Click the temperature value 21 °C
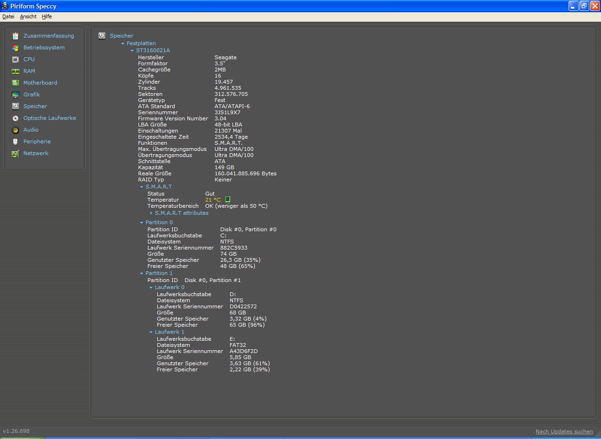This screenshot has width=601, height=439. [213, 200]
